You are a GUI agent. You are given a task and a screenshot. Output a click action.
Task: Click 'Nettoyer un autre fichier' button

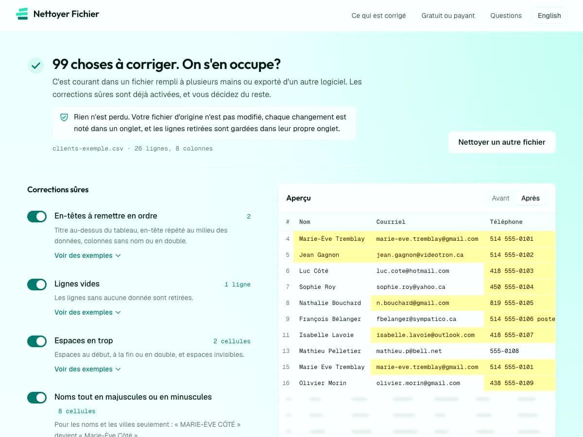pos(502,142)
